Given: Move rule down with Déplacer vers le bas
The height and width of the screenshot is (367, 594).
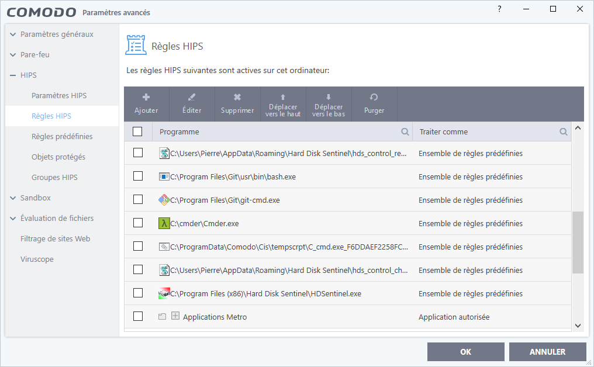Looking at the screenshot, I should pos(329,104).
